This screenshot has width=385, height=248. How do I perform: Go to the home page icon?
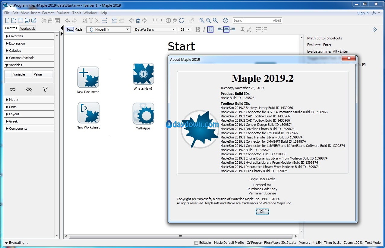(x=138, y=20)
